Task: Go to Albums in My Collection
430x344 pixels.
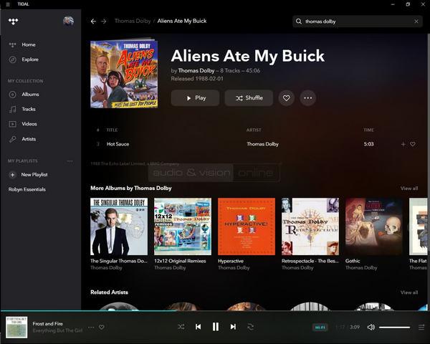Action: point(30,95)
